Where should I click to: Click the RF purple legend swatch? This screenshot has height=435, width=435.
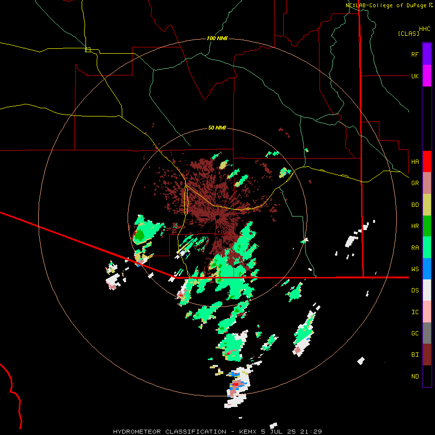click(427, 54)
